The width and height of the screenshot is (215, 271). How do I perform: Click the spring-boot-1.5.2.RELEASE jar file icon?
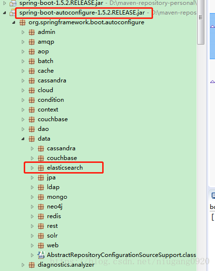pos(13,3)
